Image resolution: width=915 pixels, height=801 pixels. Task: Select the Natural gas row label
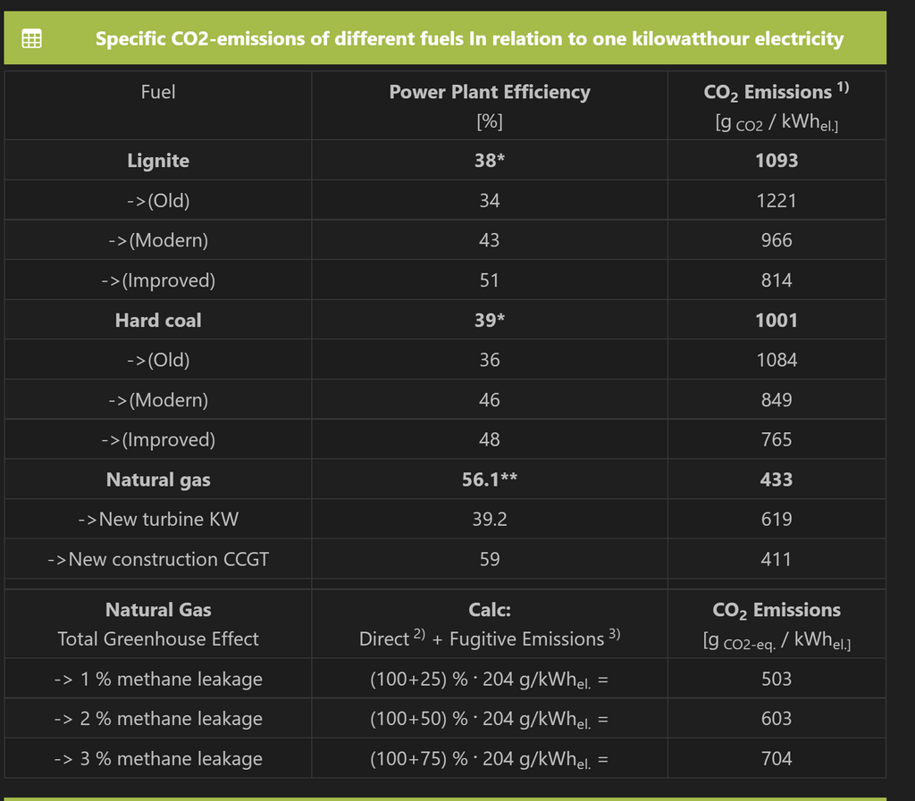158,480
